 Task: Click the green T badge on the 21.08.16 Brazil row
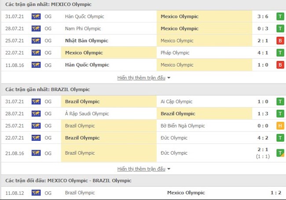click(x=280, y=153)
